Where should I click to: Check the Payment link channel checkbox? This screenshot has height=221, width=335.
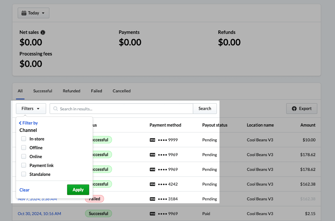24,166
